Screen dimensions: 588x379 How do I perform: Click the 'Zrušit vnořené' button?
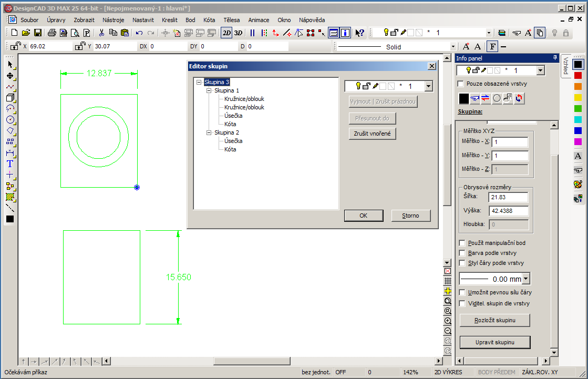tap(372, 134)
